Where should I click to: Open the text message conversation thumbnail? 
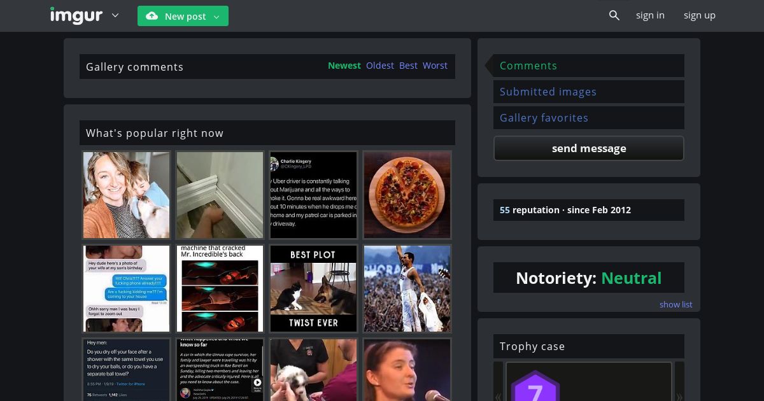126,288
